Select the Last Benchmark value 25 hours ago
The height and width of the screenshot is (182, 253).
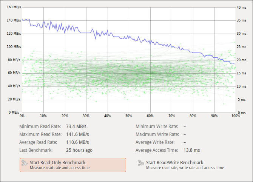pyautogui.click(x=79, y=150)
